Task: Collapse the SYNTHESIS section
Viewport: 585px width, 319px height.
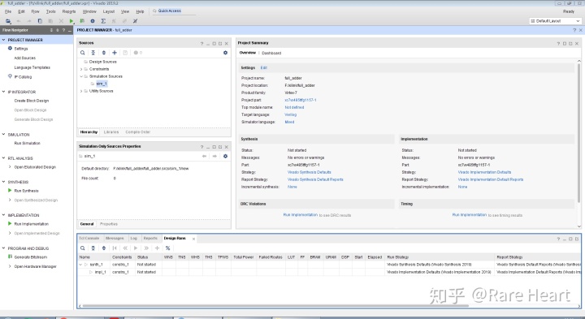Action: (x=4, y=182)
